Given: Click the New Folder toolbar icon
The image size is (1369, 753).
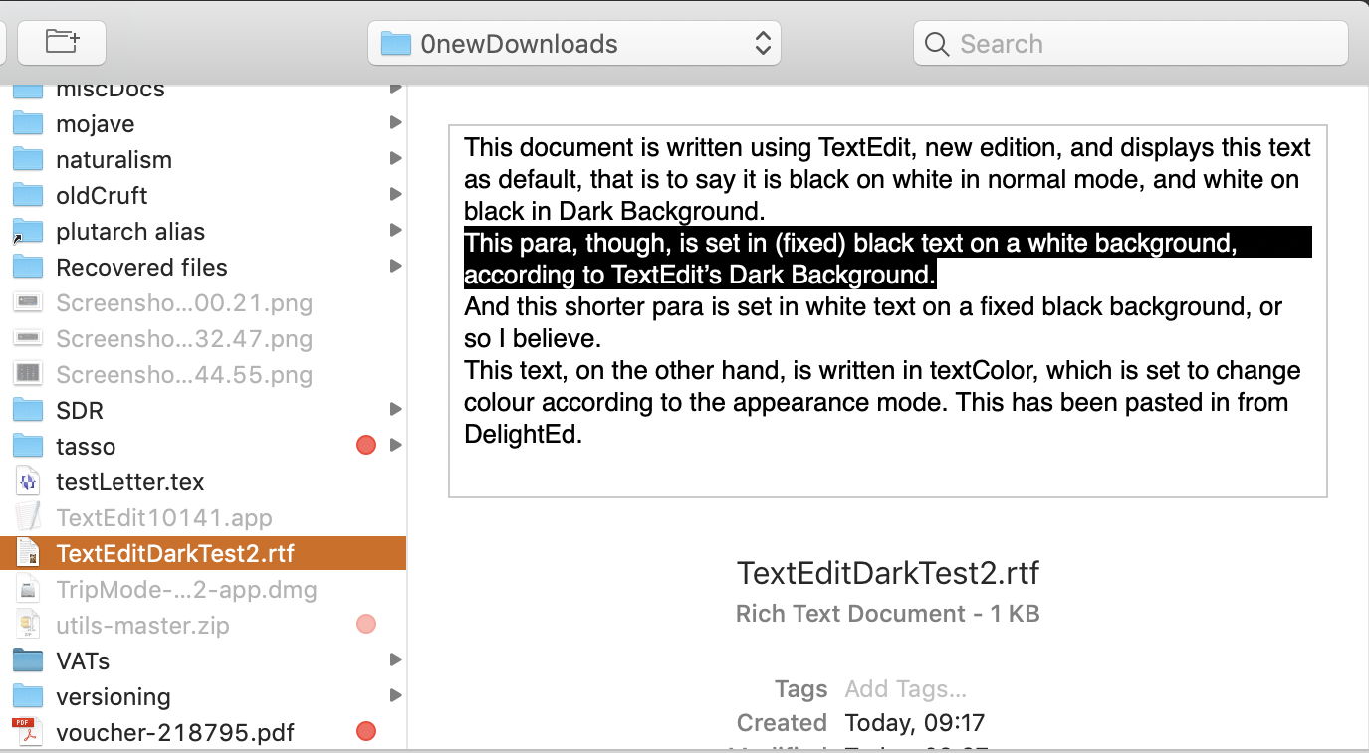Looking at the screenshot, I should click(62, 42).
